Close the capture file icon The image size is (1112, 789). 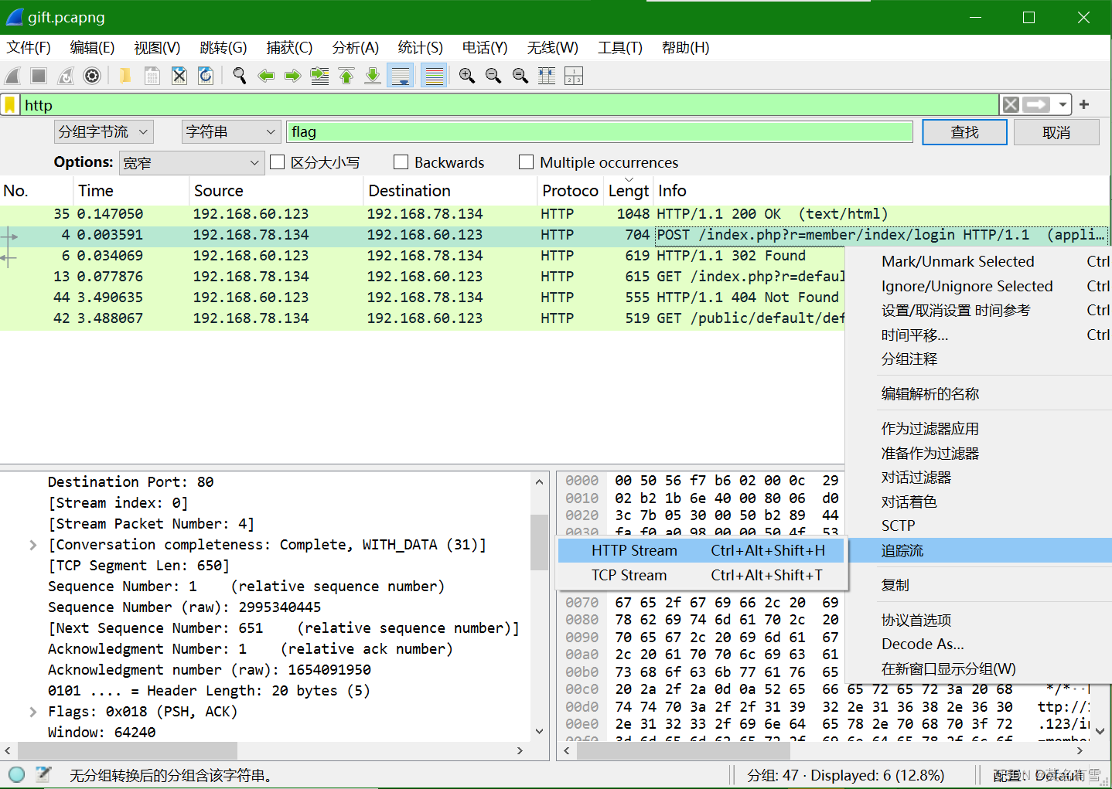tap(179, 76)
